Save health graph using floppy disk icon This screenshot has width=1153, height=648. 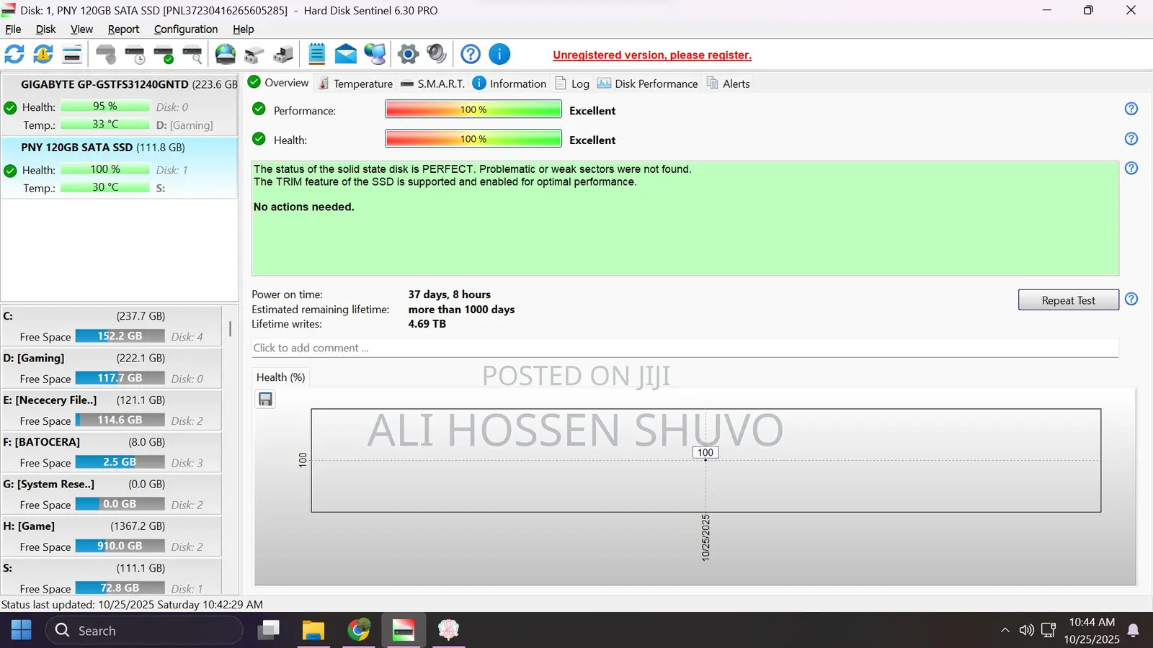[266, 400]
